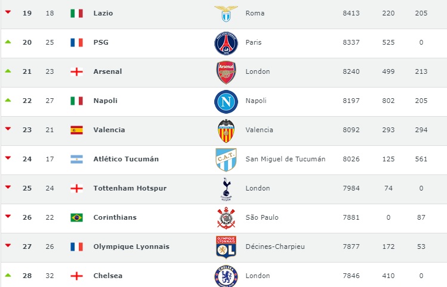This screenshot has height=287, width=447.
Task: Select the Corinthians anchor crest
Action: coord(226,218)
